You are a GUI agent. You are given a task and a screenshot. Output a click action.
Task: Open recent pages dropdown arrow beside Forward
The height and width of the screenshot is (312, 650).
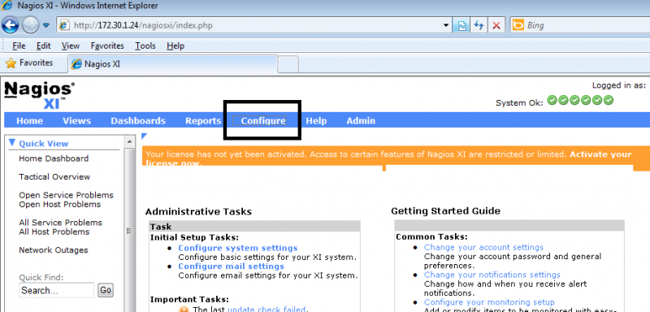(x=46, y=25)
